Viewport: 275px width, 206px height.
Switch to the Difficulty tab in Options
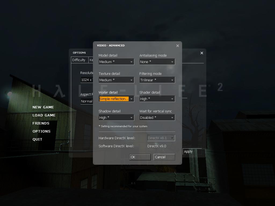click(x=79, y=60)
